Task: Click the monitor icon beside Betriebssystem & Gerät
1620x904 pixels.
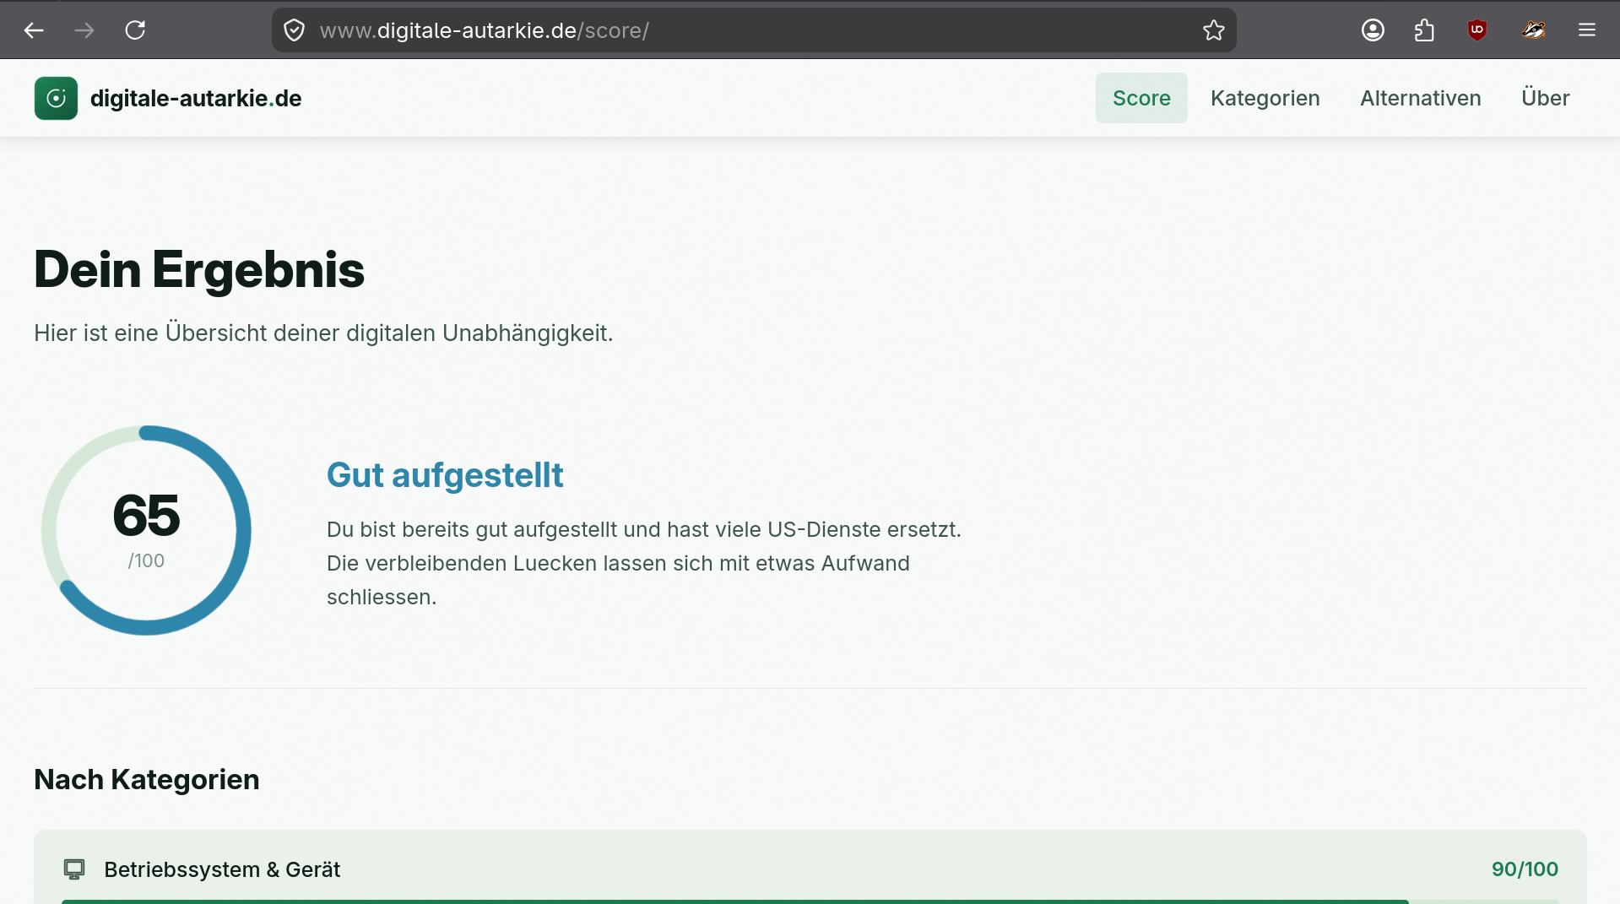Action: coord(74,869)
